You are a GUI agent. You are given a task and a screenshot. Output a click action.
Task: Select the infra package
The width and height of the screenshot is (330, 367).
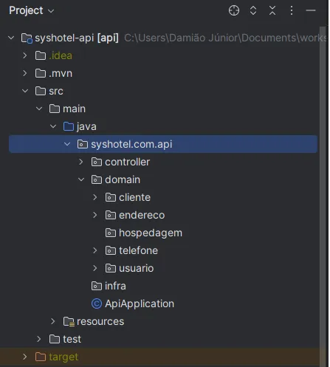pyautogui.click(x=115, y=286)
